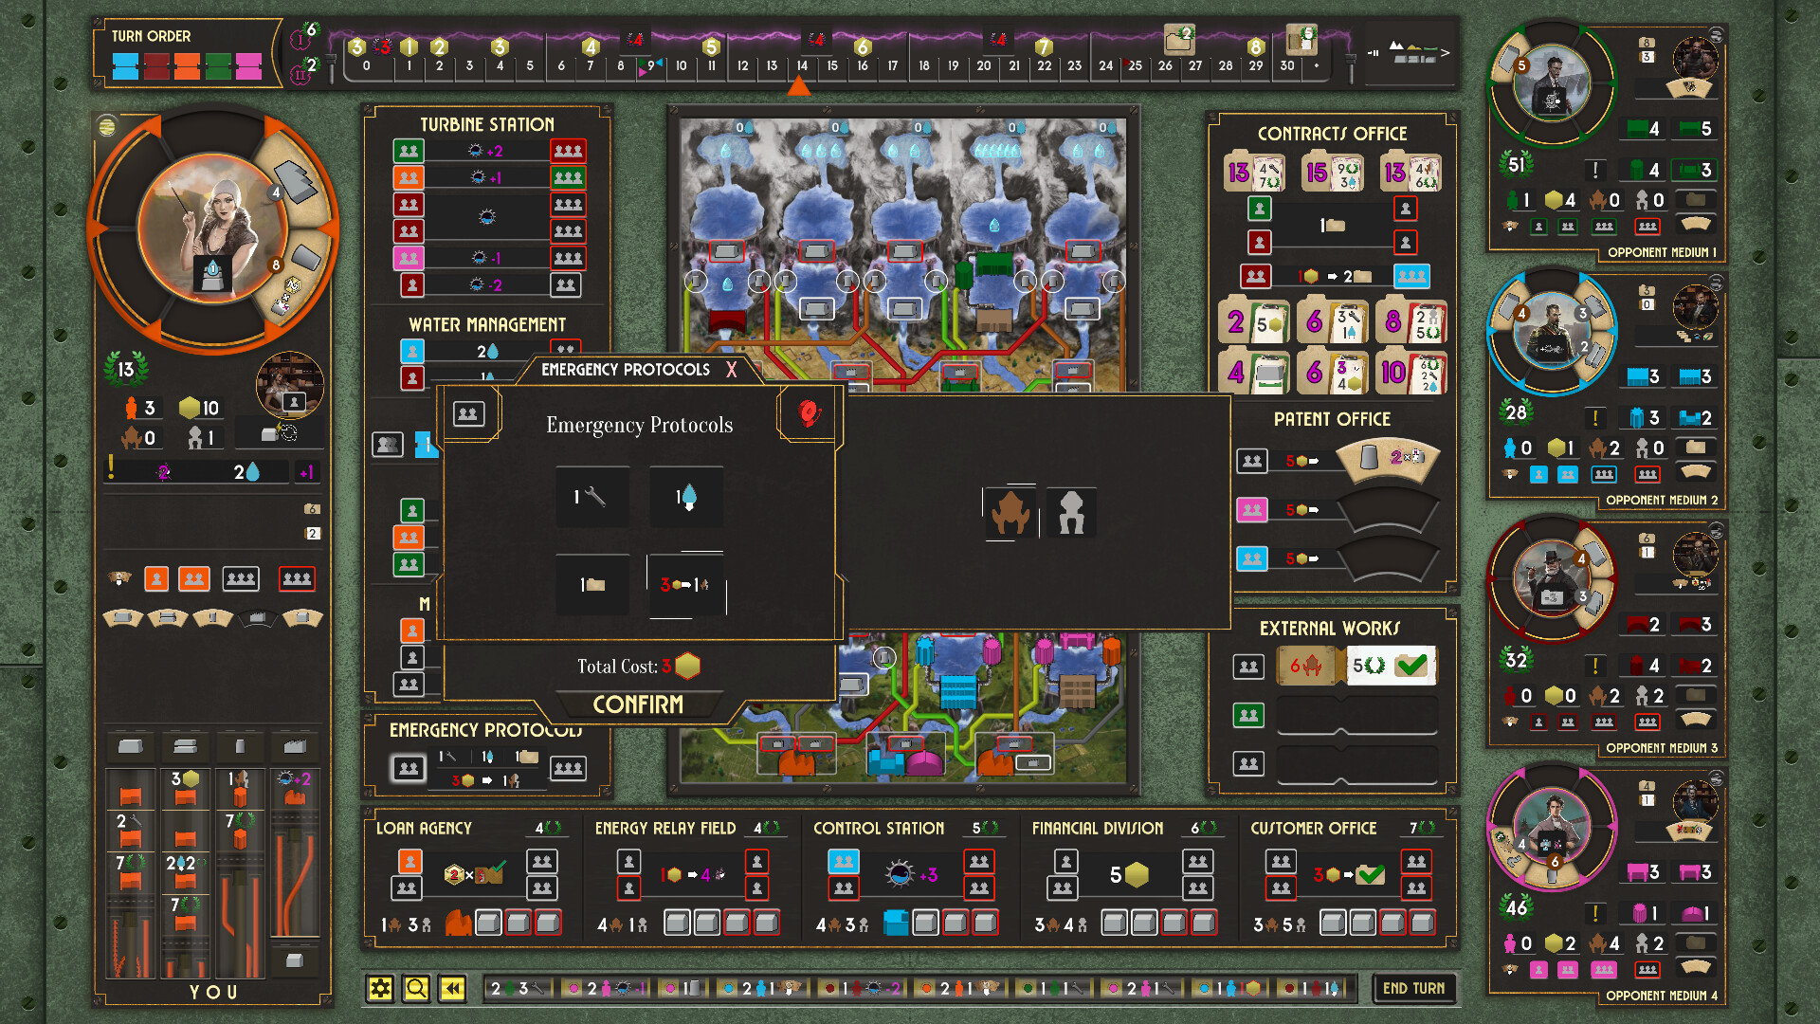Select the wrench repair option in Emergency Protocols

[x=591, y=497]
